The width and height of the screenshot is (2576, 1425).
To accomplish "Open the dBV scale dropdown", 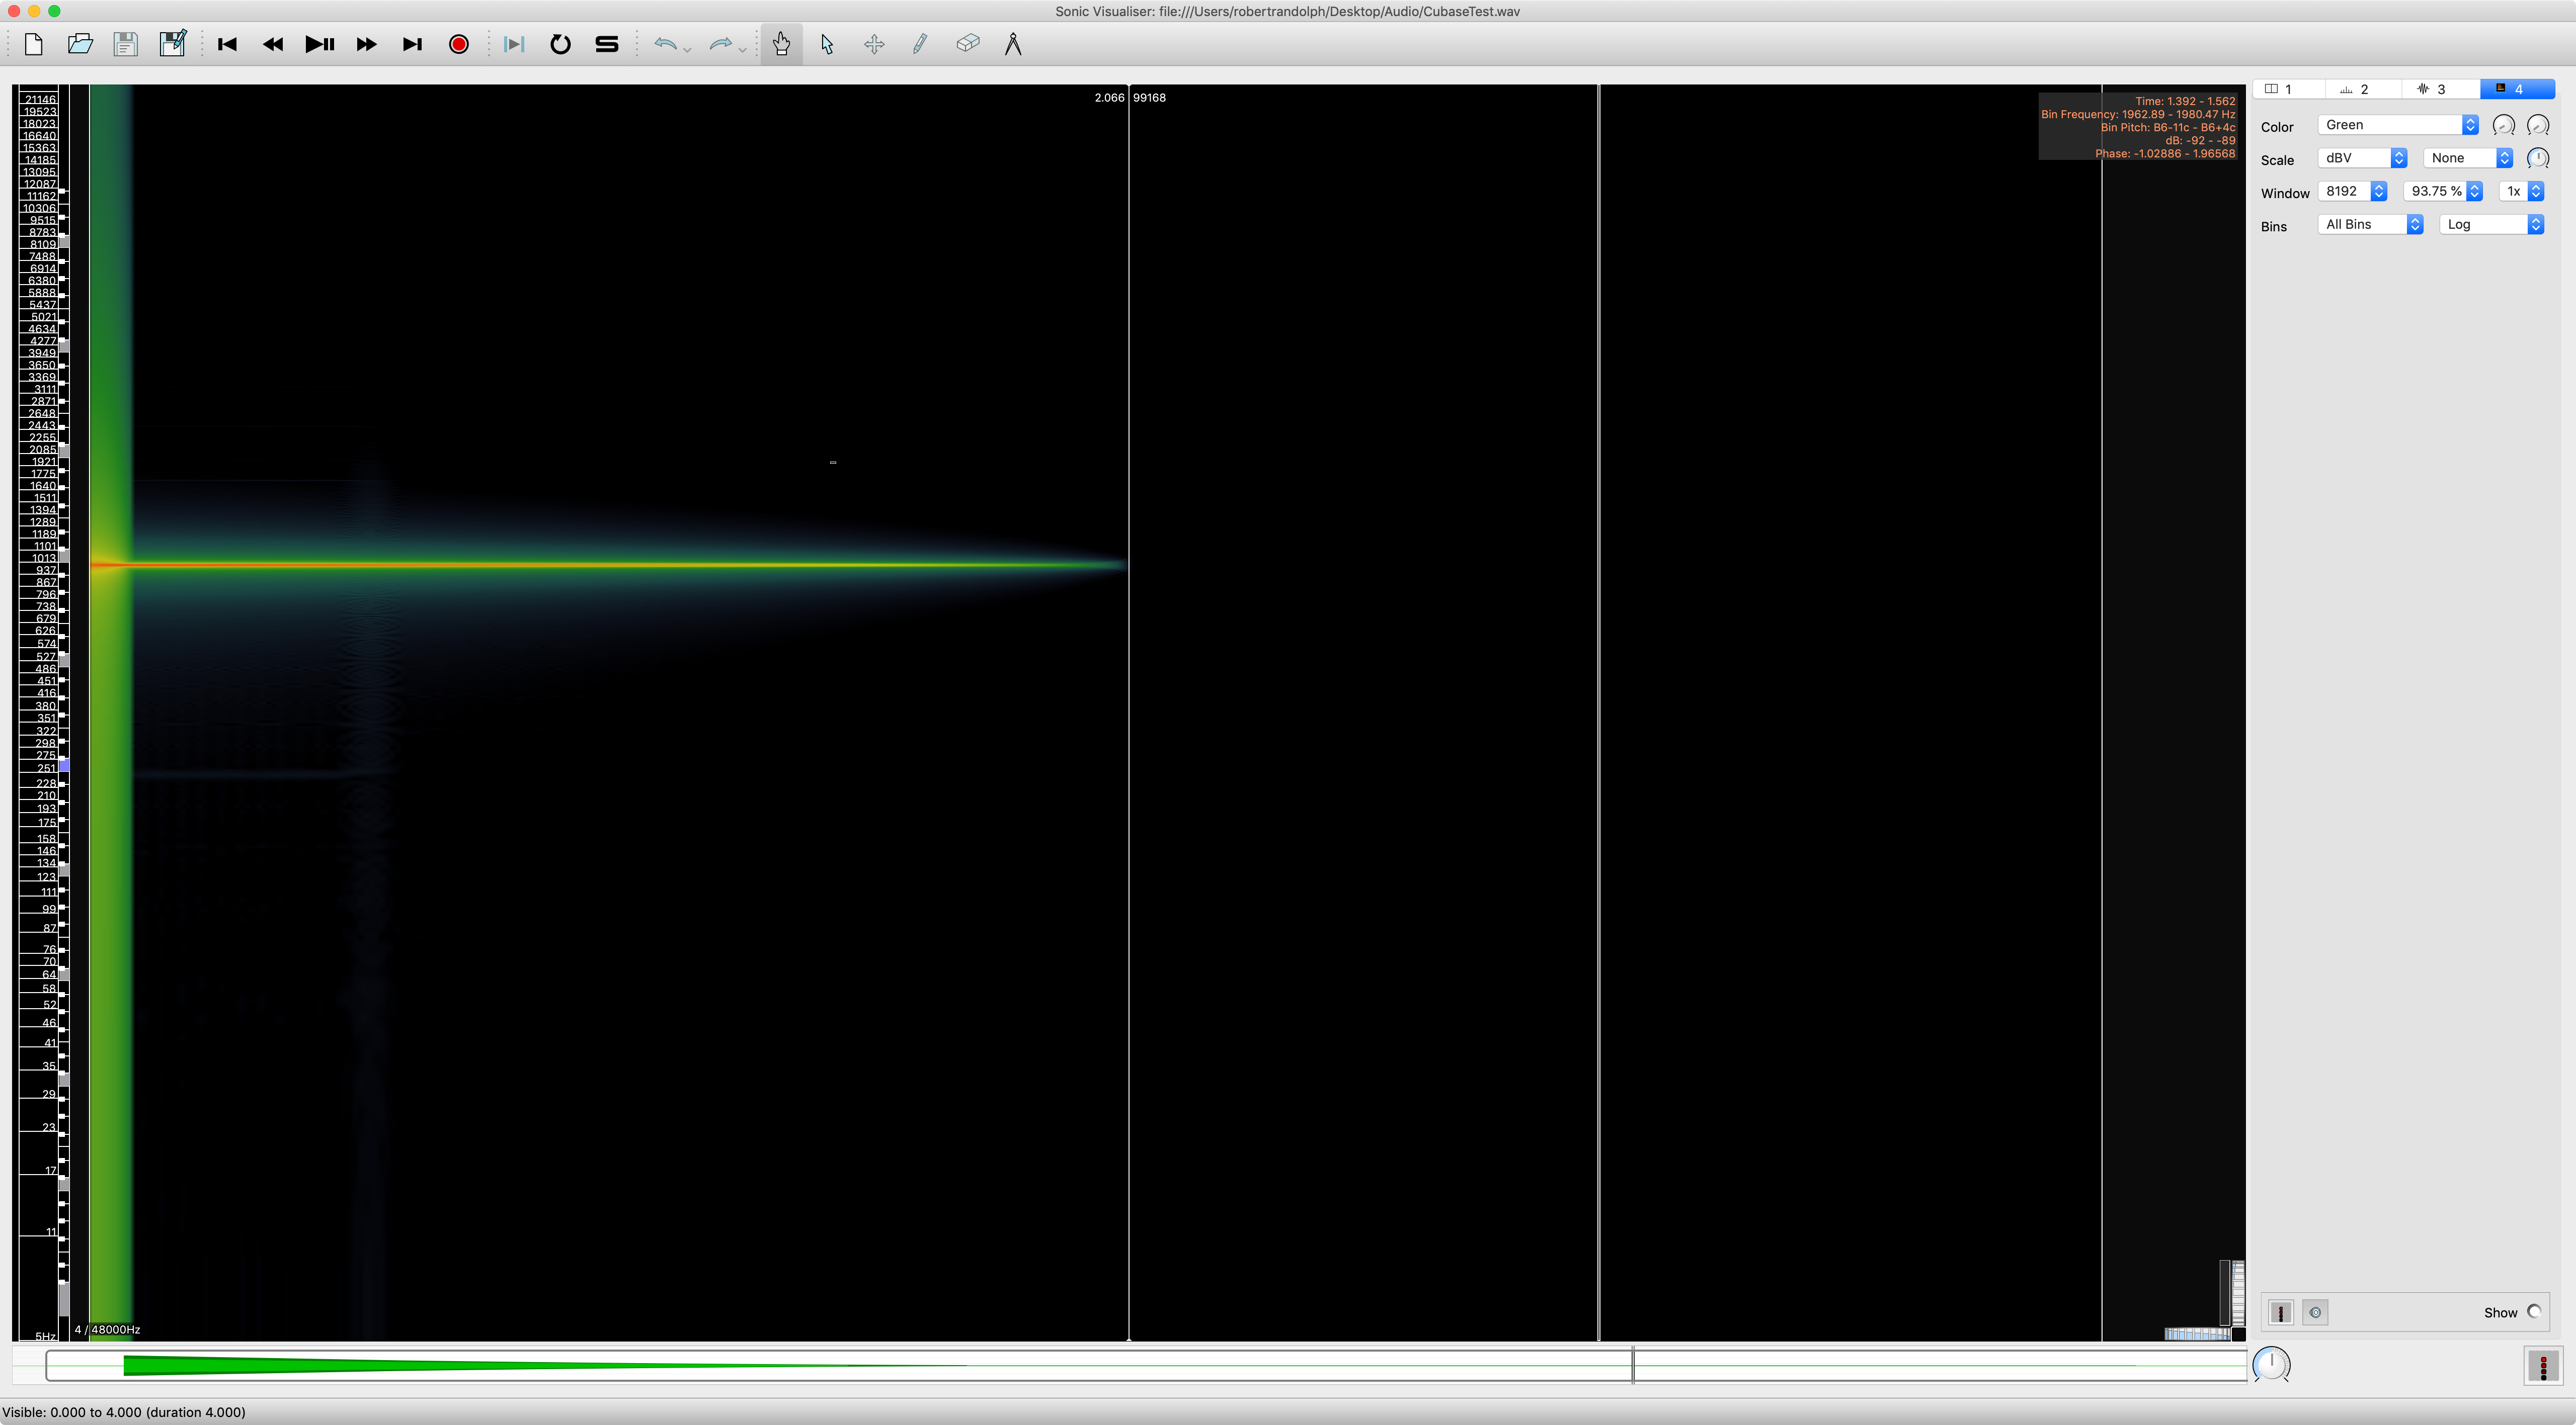I will point(2362,158).
